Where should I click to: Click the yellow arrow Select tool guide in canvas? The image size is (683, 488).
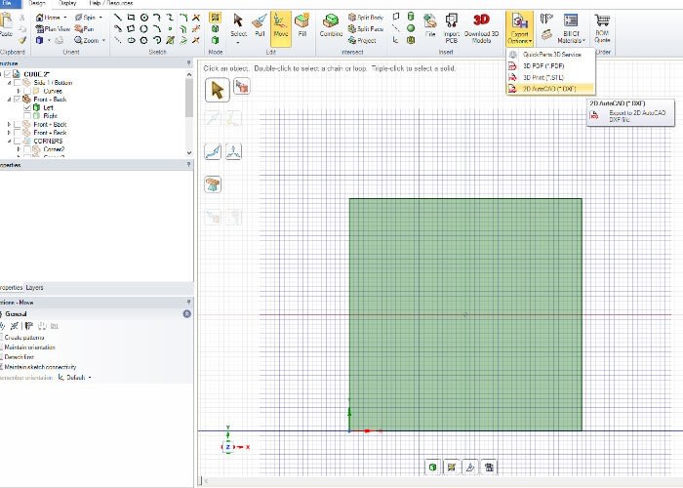[217, 90]
